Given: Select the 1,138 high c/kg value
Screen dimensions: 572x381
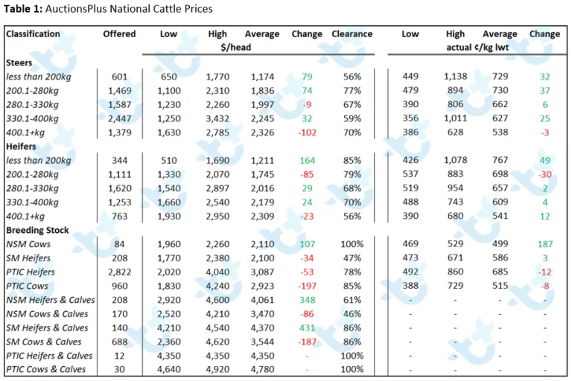Looking at the screenshot, I should [x=455, y=77].
